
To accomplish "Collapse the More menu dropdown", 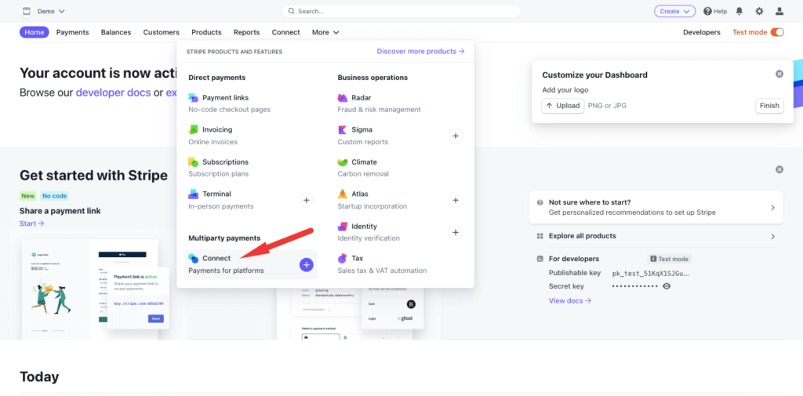I will pyautogui.click(x=325, y=32).
